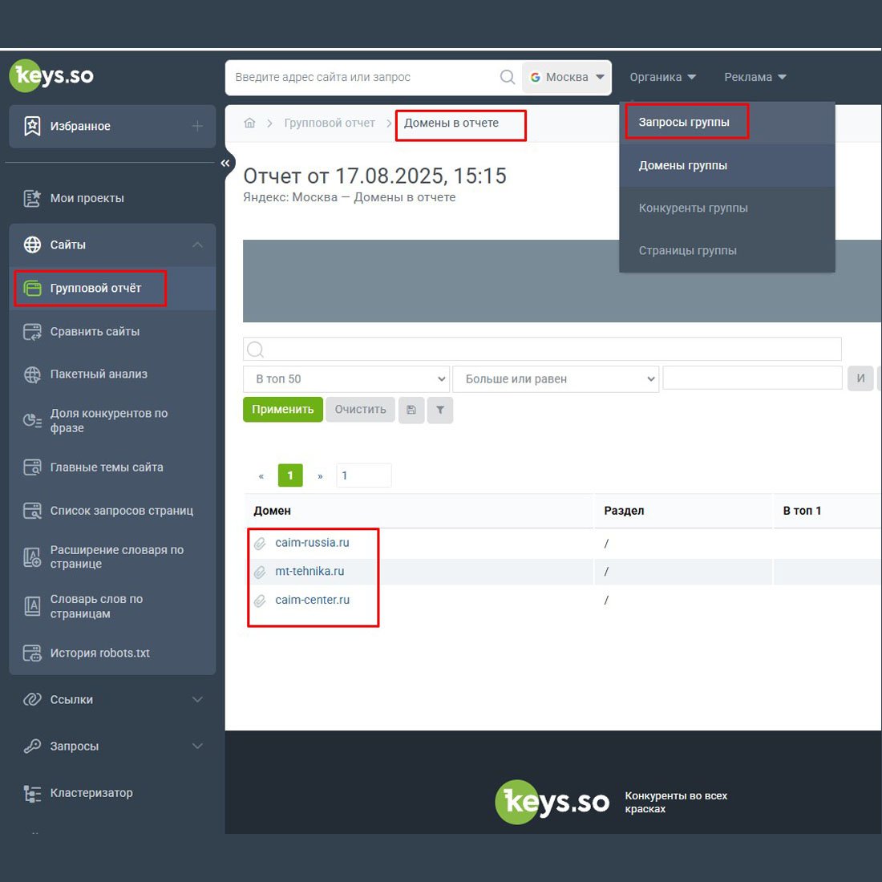Click the site address search input field
Viewport: 882px width, 882px height.
(361, 78)
